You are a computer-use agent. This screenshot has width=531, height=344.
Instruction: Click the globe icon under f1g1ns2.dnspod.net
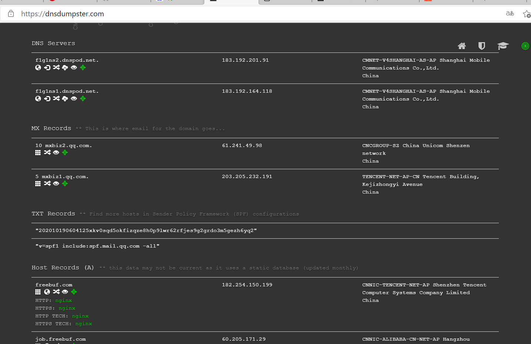tap(38, 68)
